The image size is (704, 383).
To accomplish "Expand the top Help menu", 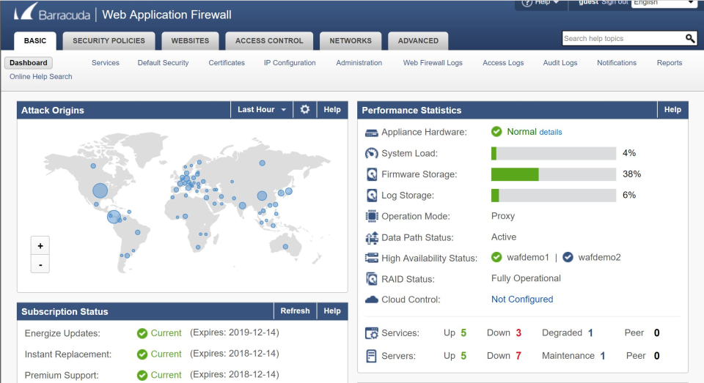I will point(540,3).
